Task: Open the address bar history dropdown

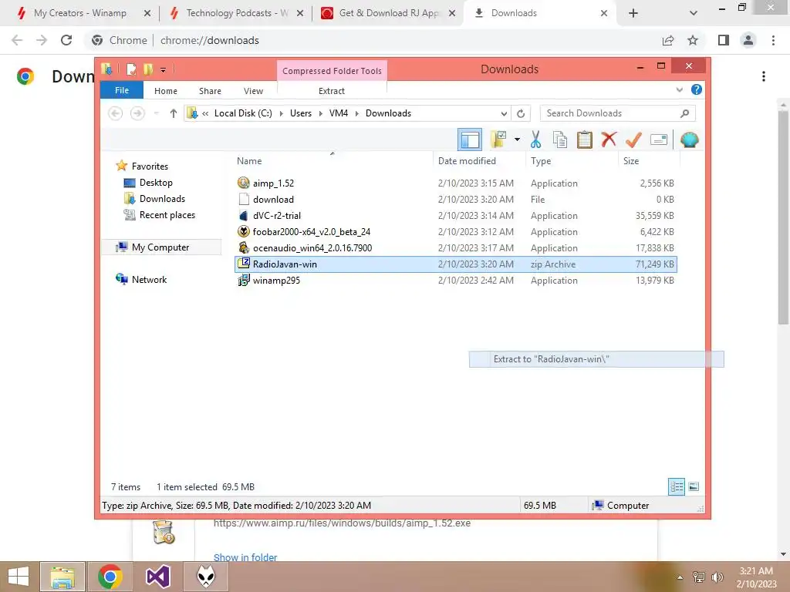Action: 504,114
